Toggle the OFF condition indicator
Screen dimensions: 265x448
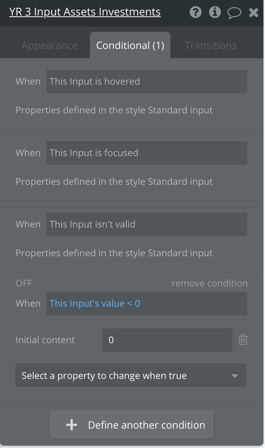click(24, 283)
